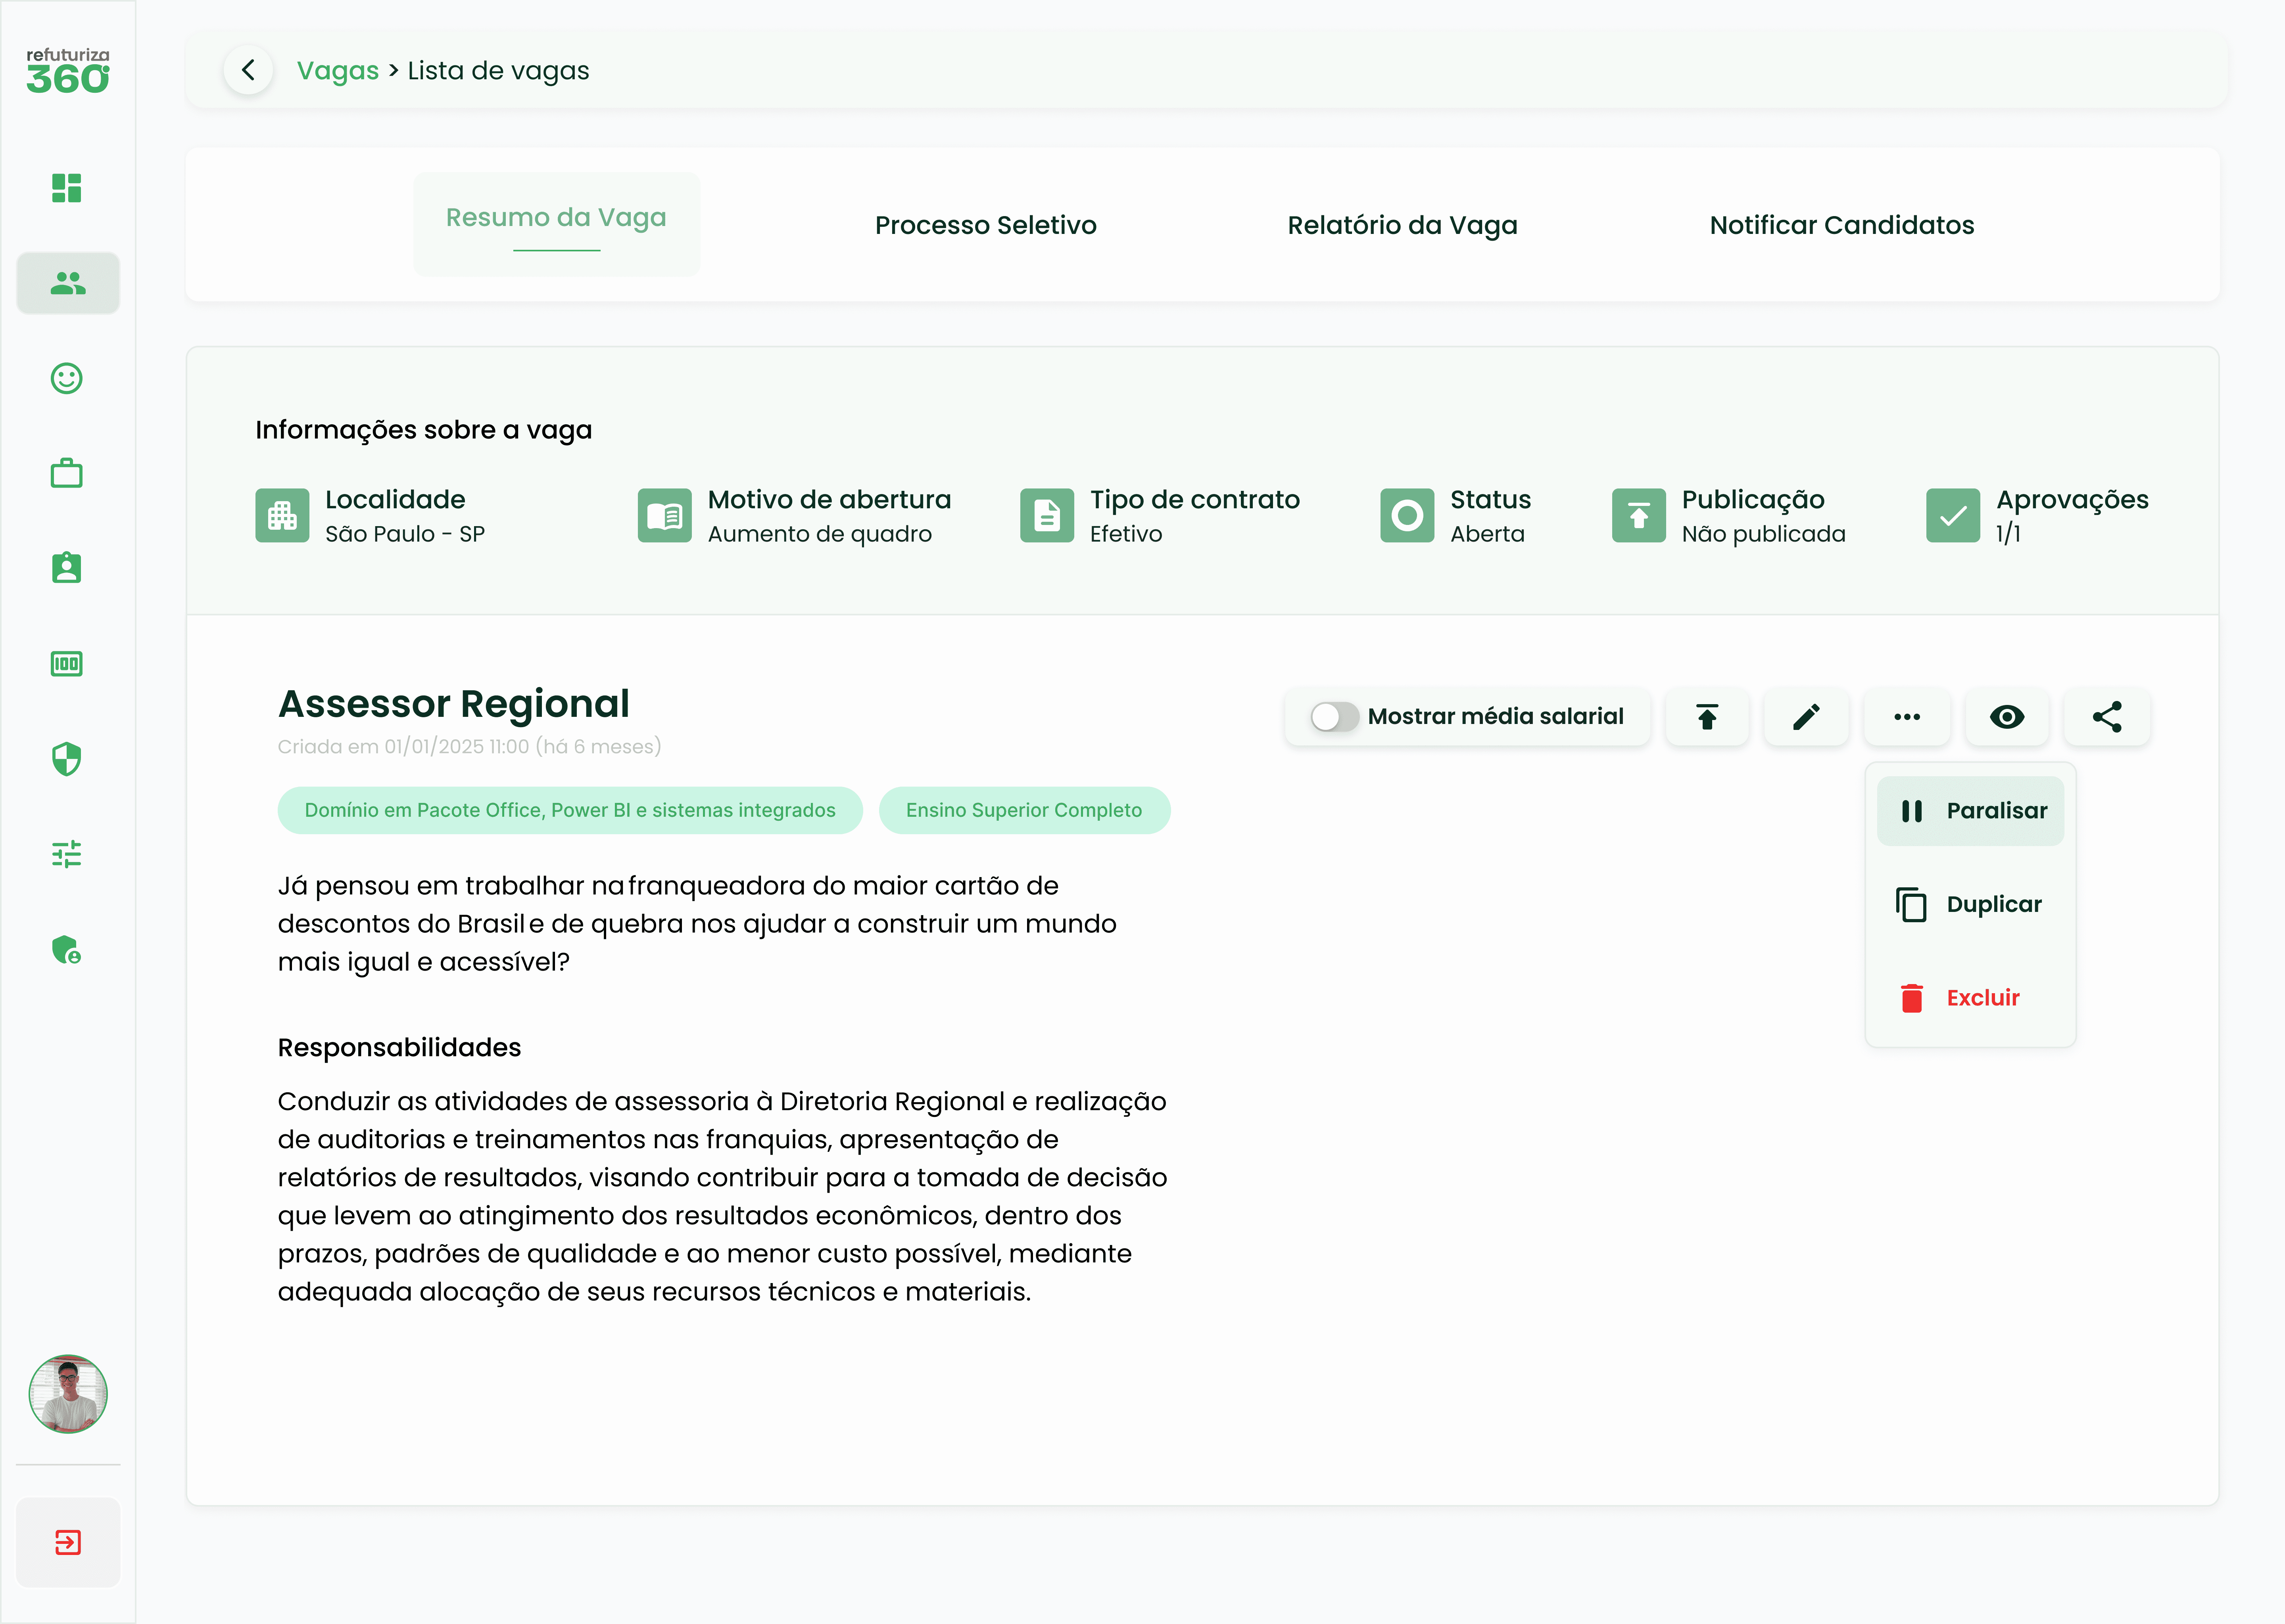This screenshot has height=1624, width=2285.
Task: Click the shield icon in sidebar
Action: click(67, 759)
